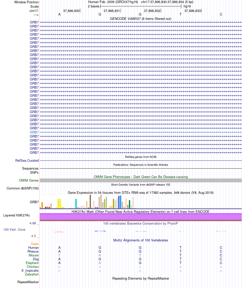Click the X_tropicalis alignment row label
This screenshot has height=288, width=242.
click(x=30, y=270)
